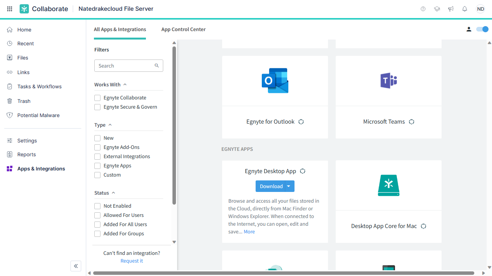
Task: Open the Egnyte for Outlook title
Action: pyautogui.click(x=270, y=122)
